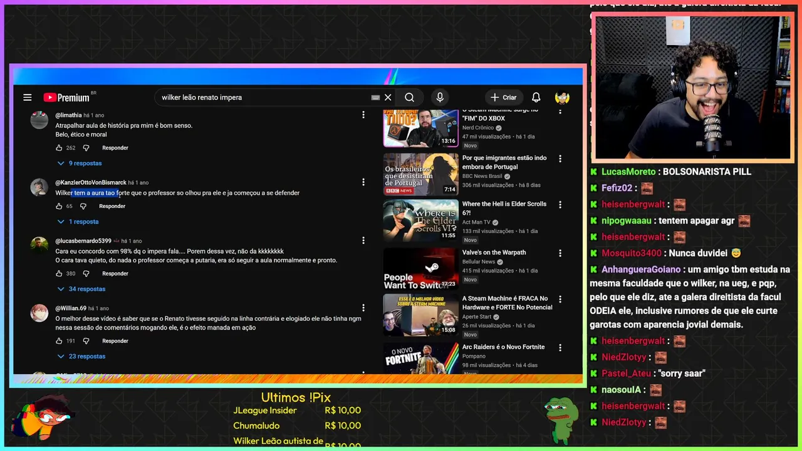Open more options for Valve's on the Warpath
The height and width of the screenshot is (451, 802).
point(560,253)
